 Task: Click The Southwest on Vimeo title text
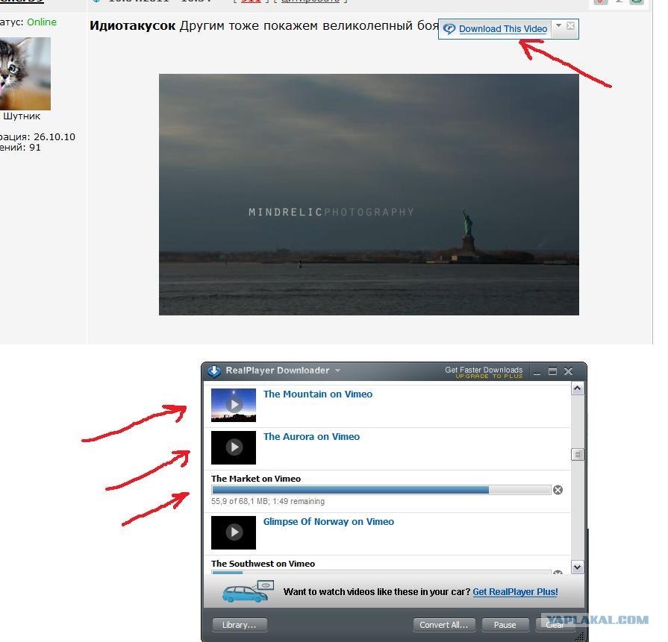tap(263, 564)
